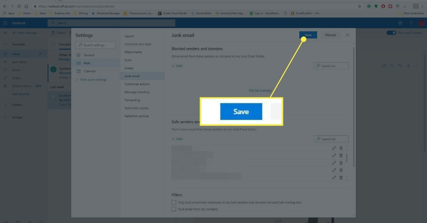Open Retention policies settings
This screenshot has width=427, height=223.
pos(137,116)
